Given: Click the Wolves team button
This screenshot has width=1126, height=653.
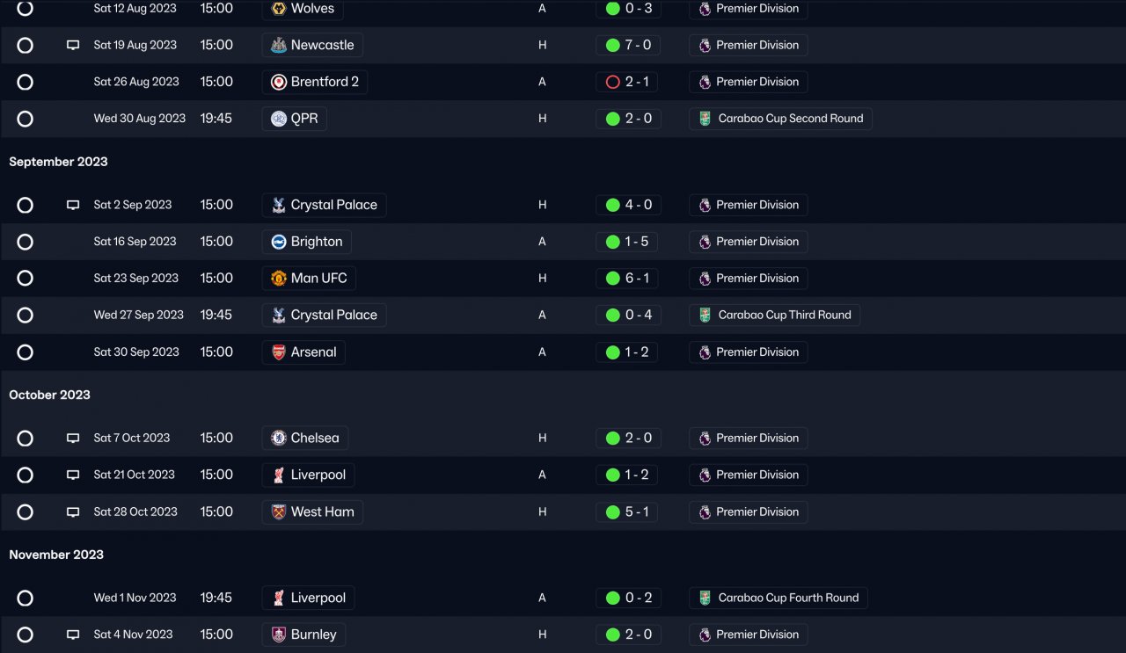Looking at the screenshot, I should [x=303, y=9].
